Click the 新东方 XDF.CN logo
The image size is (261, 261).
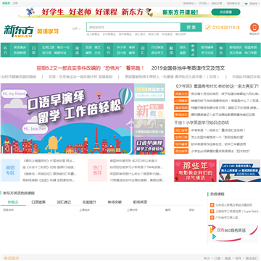pos(19,31)
